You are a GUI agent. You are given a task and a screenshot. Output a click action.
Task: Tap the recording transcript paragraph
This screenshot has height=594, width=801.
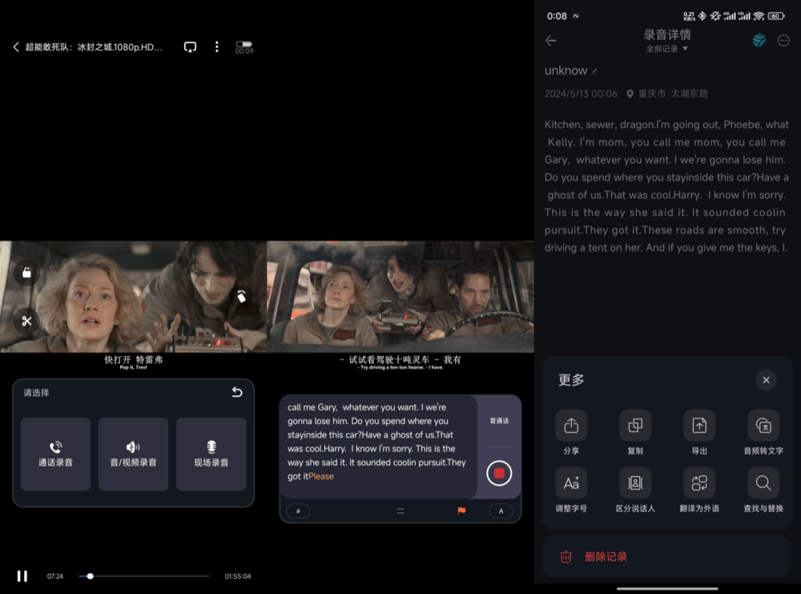(666, 186)
